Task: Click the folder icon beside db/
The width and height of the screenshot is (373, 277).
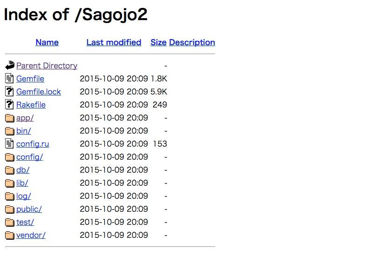Action: [10, 170]
